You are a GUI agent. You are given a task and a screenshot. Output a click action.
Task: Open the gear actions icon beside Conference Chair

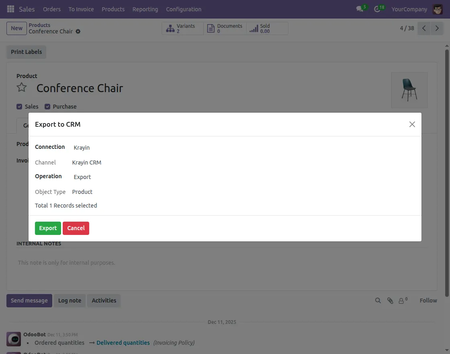coord(78,31)
